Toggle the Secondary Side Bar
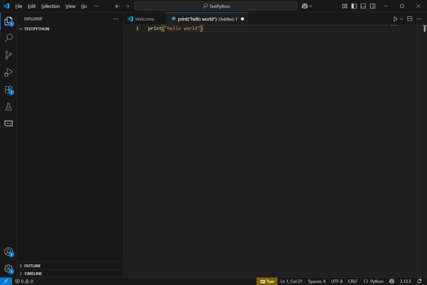Viewport: 427px width, 285px height. tap(372, 6)
